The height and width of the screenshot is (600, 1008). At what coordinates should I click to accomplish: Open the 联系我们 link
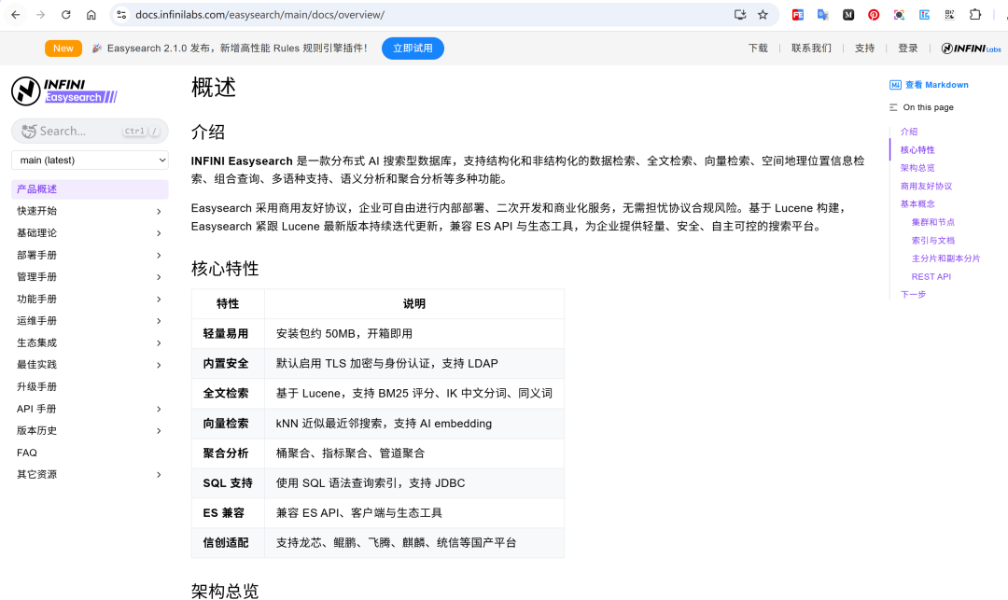tap(811, 49)
